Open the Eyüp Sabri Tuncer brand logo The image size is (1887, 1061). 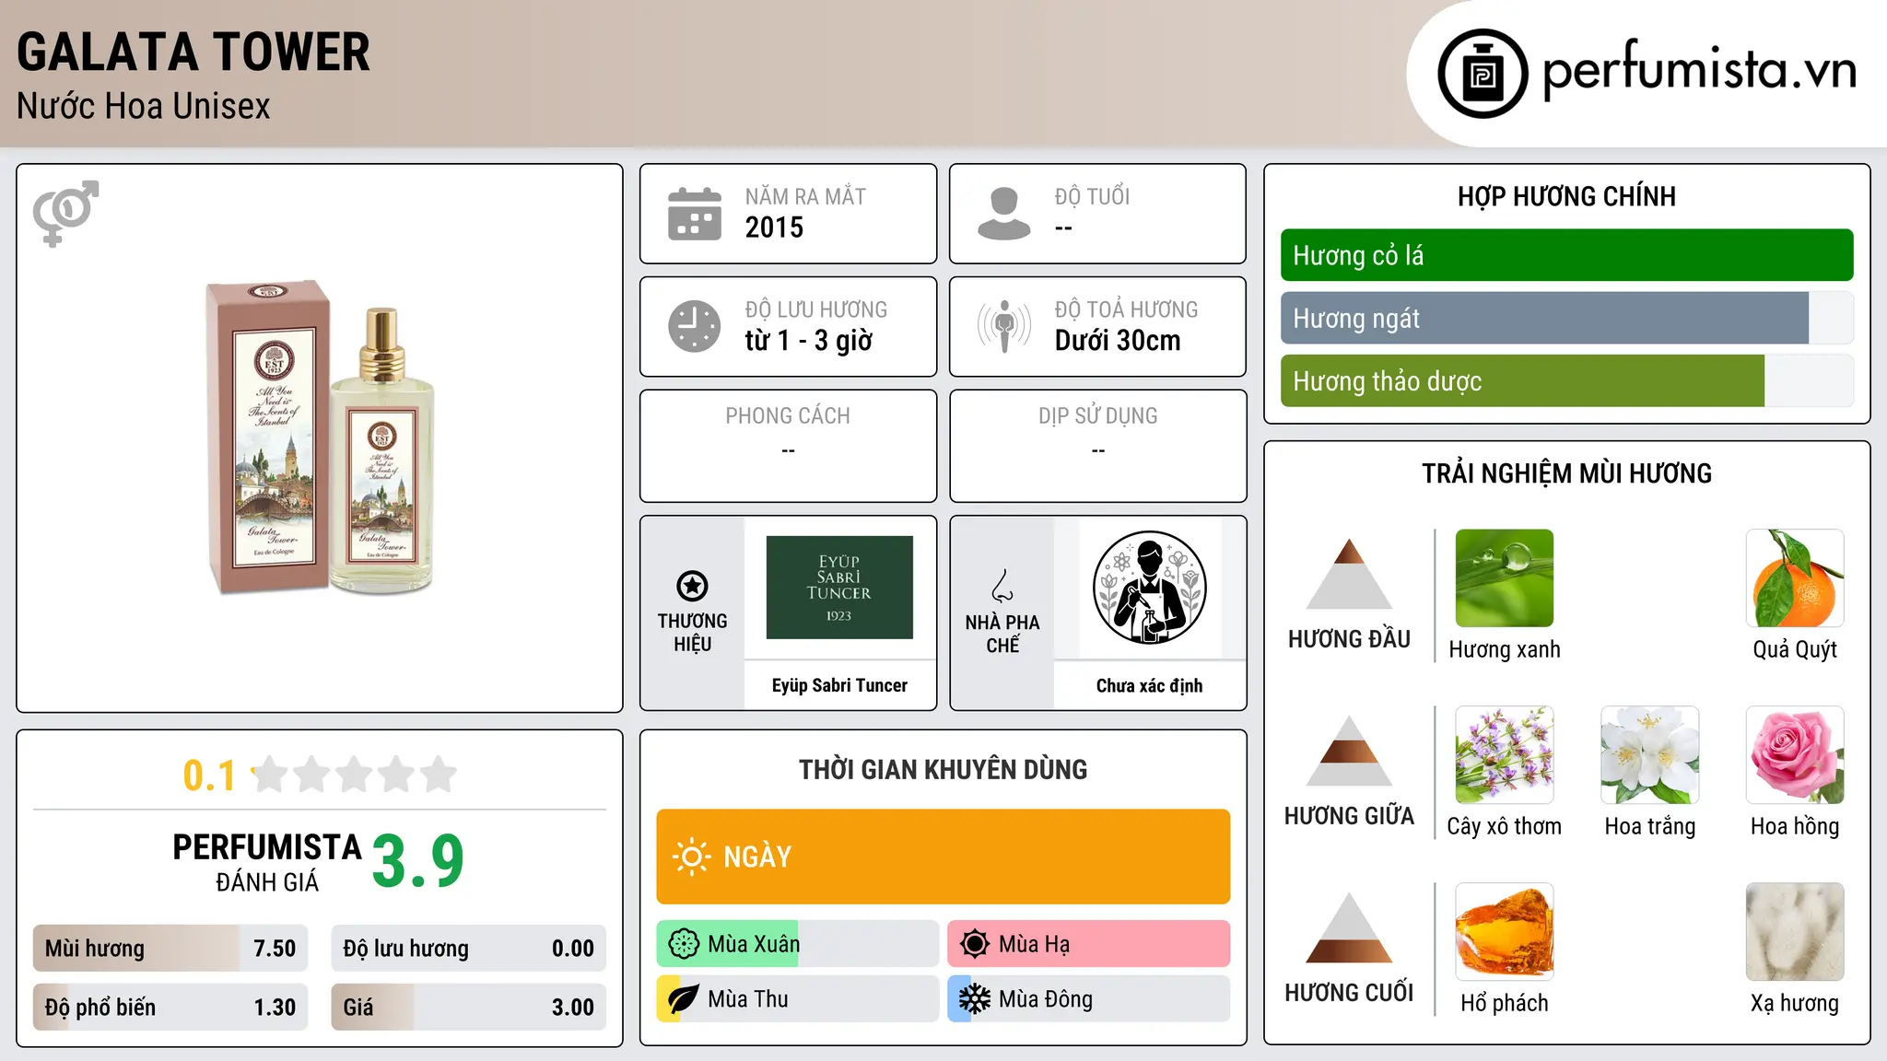click(839, 588)
